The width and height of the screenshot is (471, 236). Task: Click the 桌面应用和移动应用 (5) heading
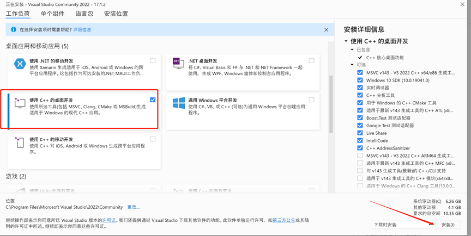[x=37, y=46]
